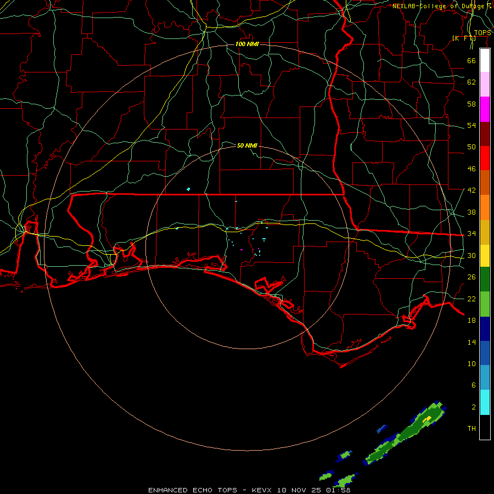The width and height of the screenshot is (494, 494).
Task: Click legend value "66"
Action: click(x=471, y=60)
